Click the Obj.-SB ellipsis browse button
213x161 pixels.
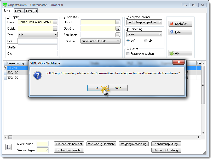(118, 22)
